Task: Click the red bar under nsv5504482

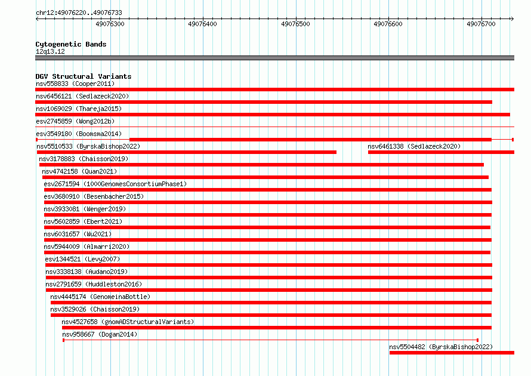Action: [452, 353]
